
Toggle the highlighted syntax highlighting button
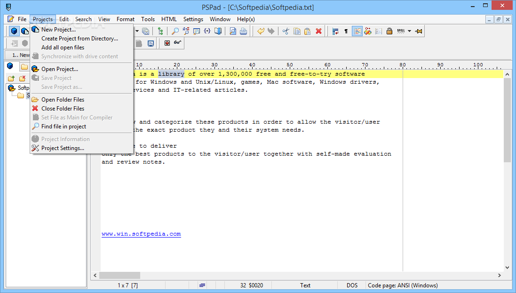tap(357, 31)
